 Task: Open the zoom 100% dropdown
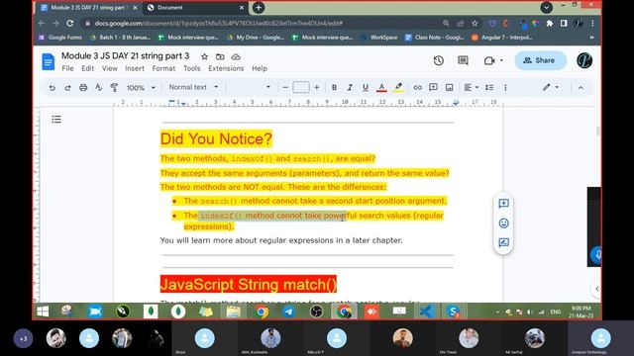point(141,88)
